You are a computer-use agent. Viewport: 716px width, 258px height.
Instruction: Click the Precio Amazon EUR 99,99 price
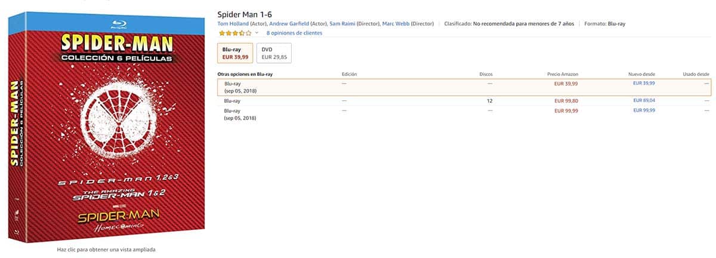tap(566, 111)
